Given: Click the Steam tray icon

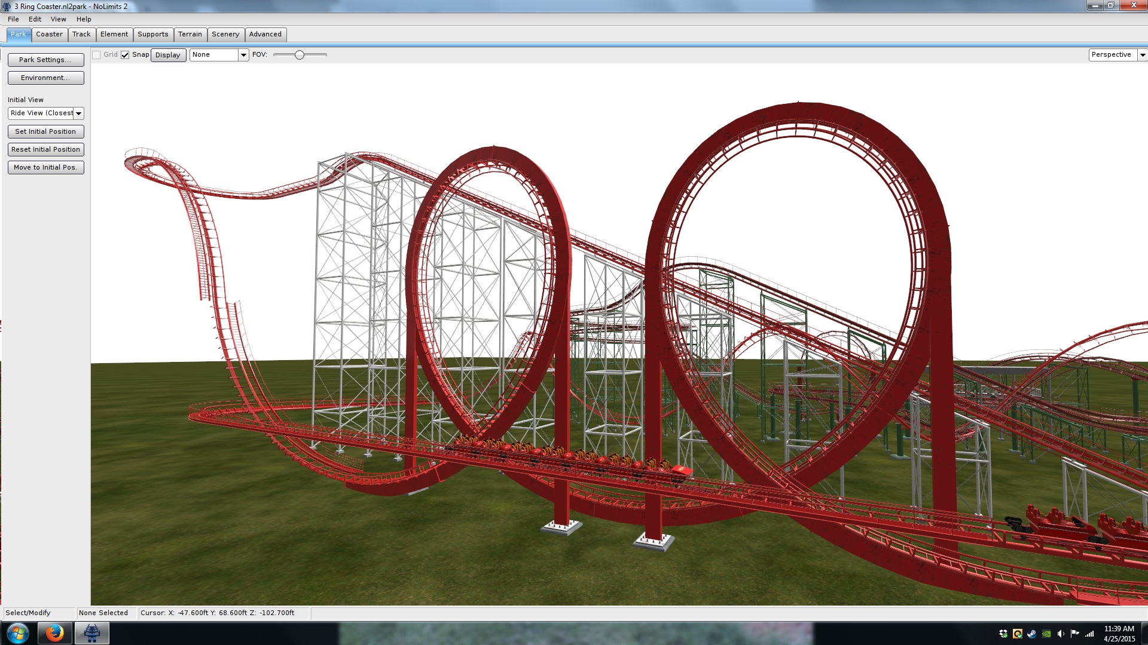Looking at the screenshot, I should [x=1032, y=634].
